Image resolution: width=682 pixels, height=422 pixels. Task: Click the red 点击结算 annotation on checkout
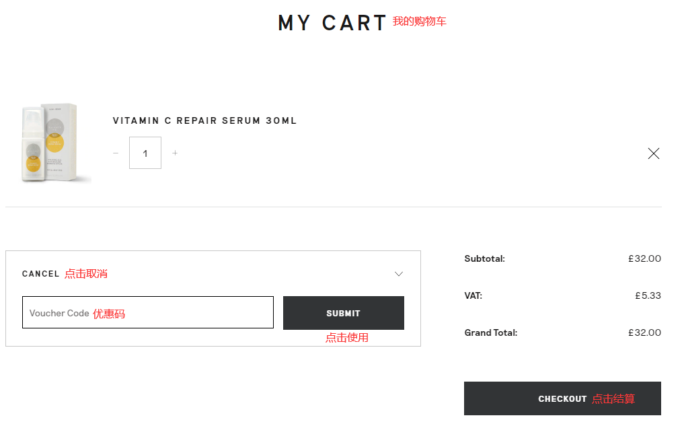click(613, 399)
